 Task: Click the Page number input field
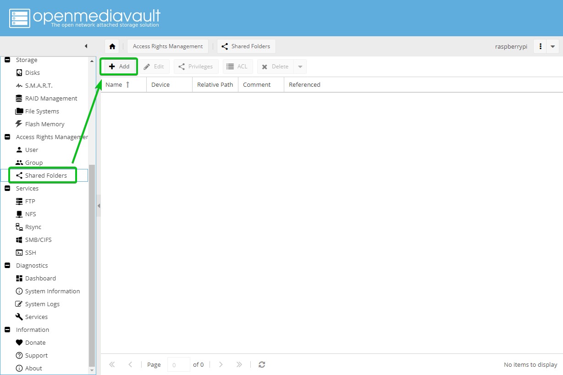tap(178, 364)
